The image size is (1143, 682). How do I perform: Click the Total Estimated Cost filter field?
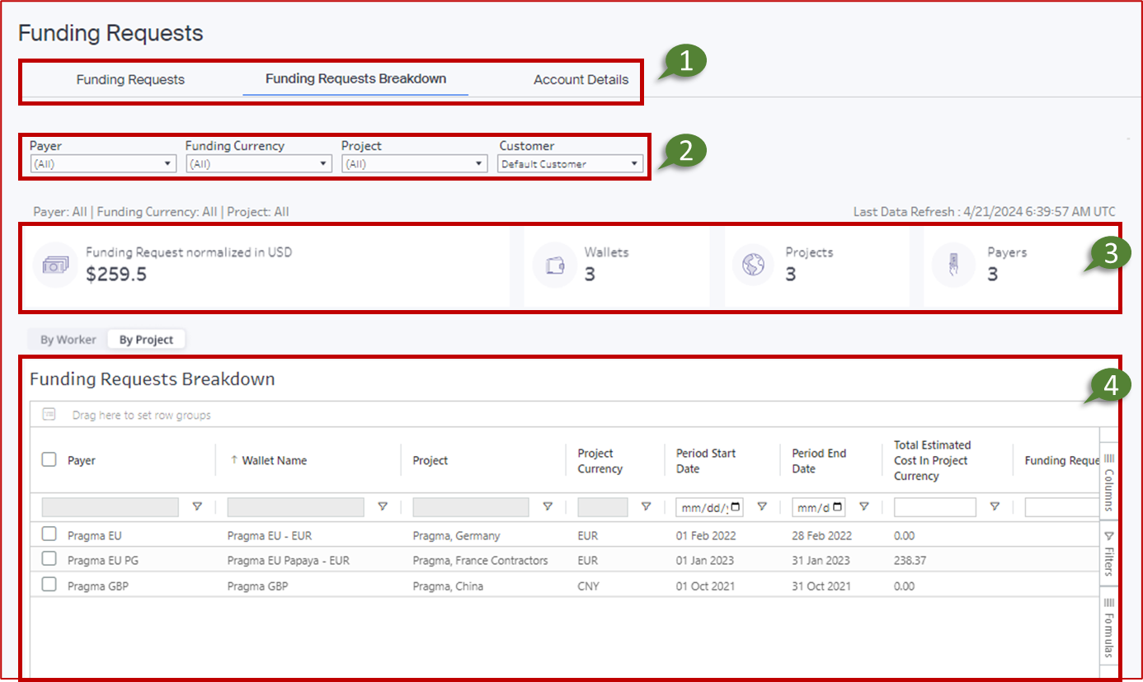coord(935,507)
